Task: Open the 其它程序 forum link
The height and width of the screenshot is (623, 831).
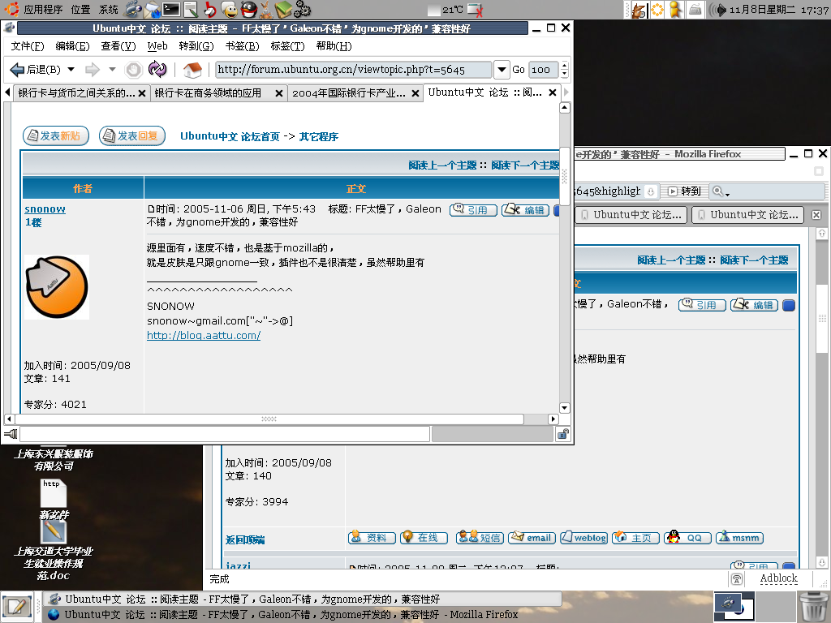Action: (318, 136)
